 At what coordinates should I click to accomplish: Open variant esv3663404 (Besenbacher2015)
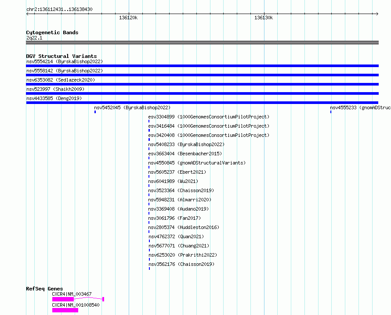pyautogui.click(x=185, y=154)
